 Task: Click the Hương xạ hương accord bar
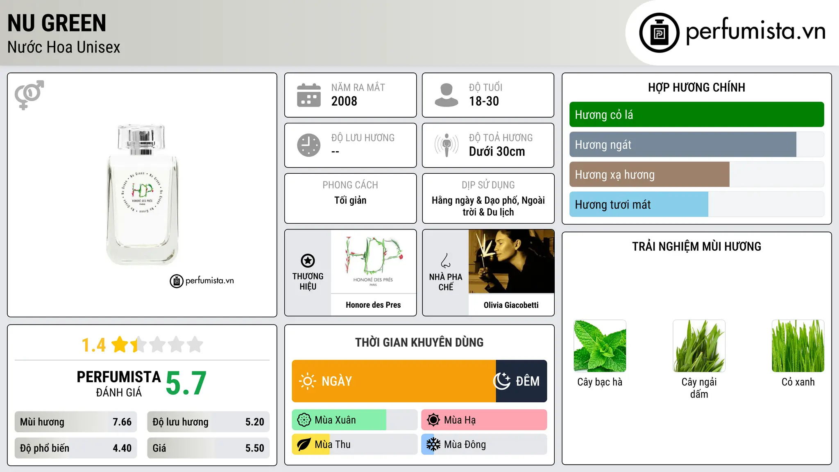click(x=696, y=175)
